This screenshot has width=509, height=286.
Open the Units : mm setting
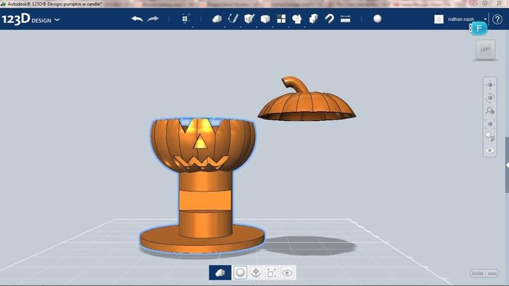click(484, 273)
